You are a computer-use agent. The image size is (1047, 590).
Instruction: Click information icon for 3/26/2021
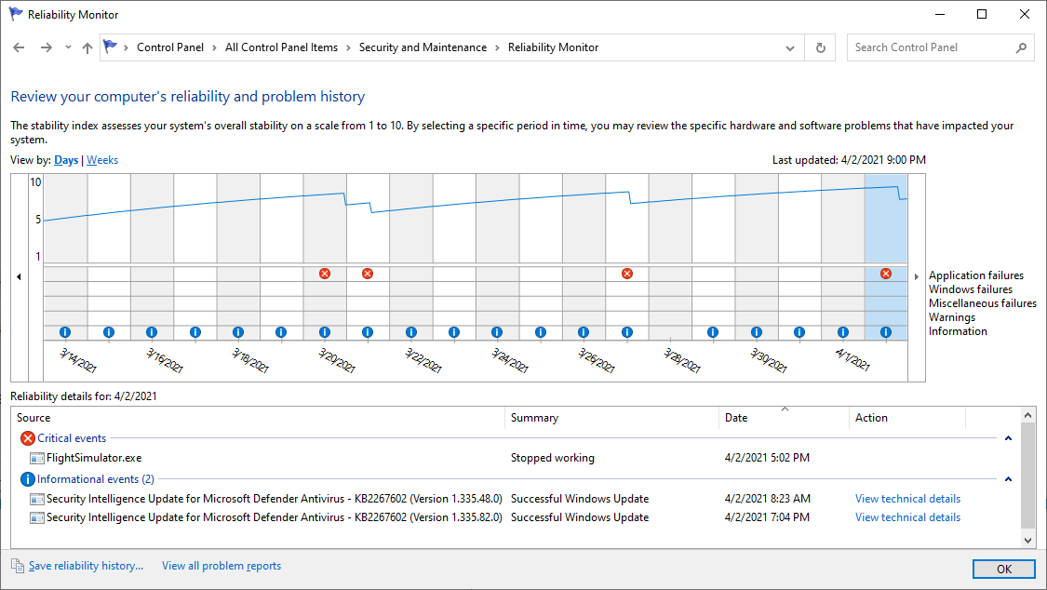pos(584,332)
